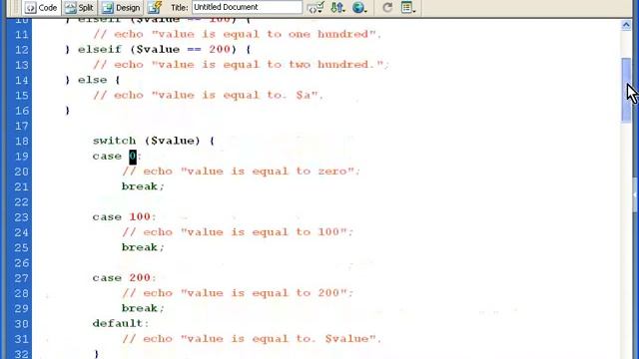Click line number 12 in the gutter

click(x=22, y=50)
